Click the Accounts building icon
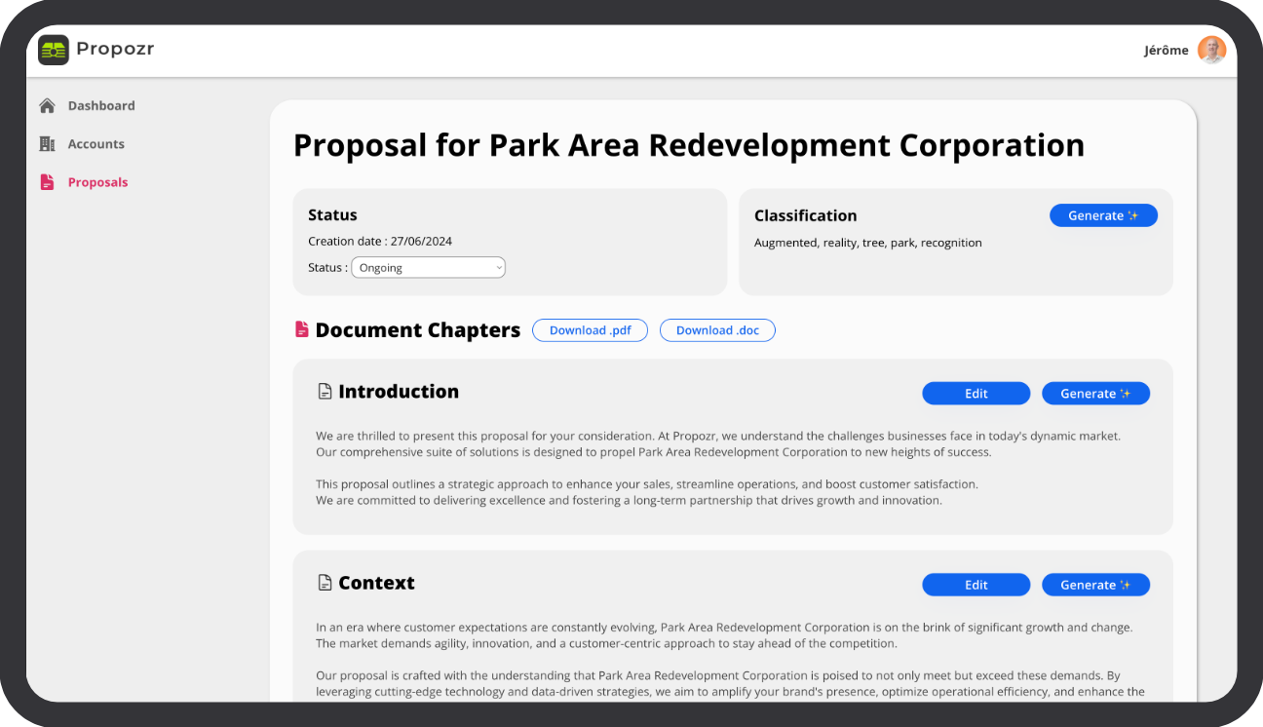This screenshot has width=1263, height=727. pos(47,144)
